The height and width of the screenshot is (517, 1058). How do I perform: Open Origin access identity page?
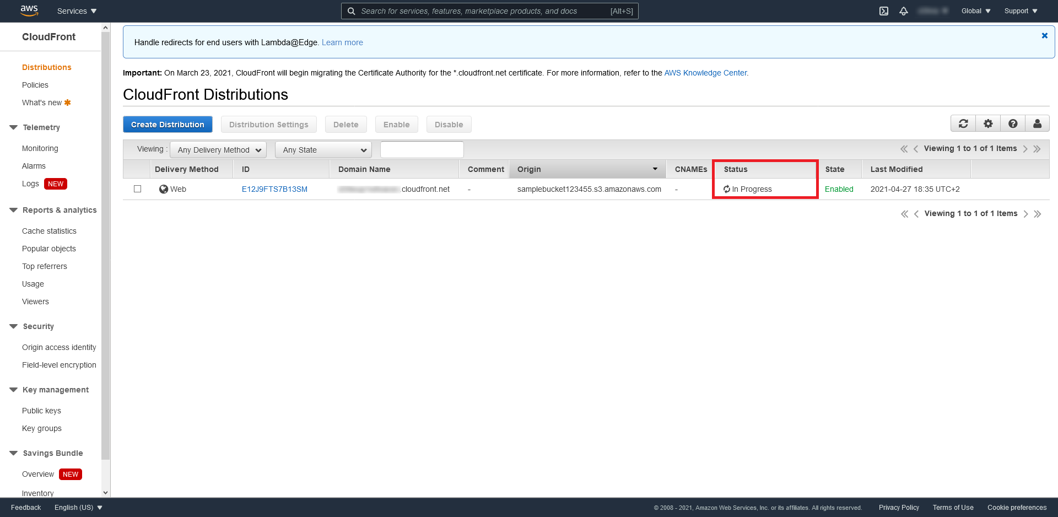click(59, 347)
